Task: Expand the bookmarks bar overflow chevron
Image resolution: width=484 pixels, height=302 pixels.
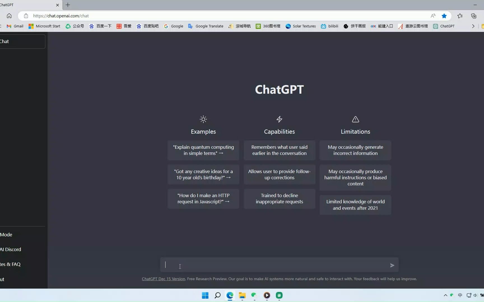Action: (473, 26)
